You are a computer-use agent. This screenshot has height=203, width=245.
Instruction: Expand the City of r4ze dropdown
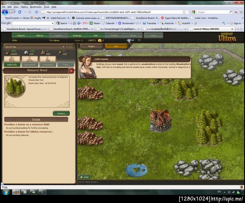[x=63, y=47]
